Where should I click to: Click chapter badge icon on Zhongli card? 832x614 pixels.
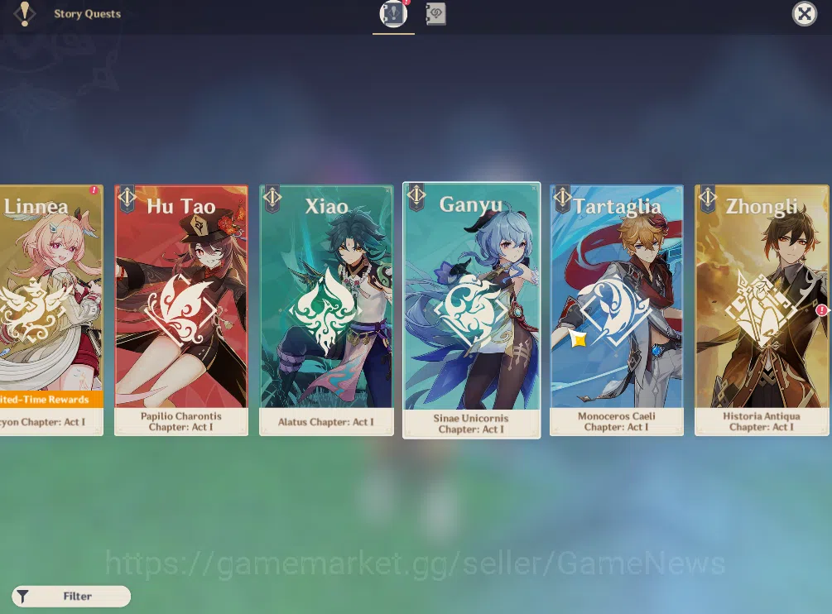pos(707,199)
